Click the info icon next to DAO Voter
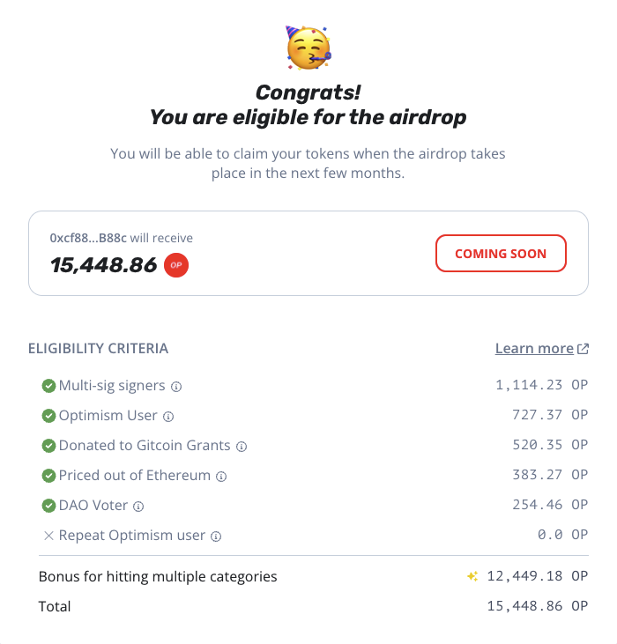Screen dimensions: 617x644 pos(138,507)
